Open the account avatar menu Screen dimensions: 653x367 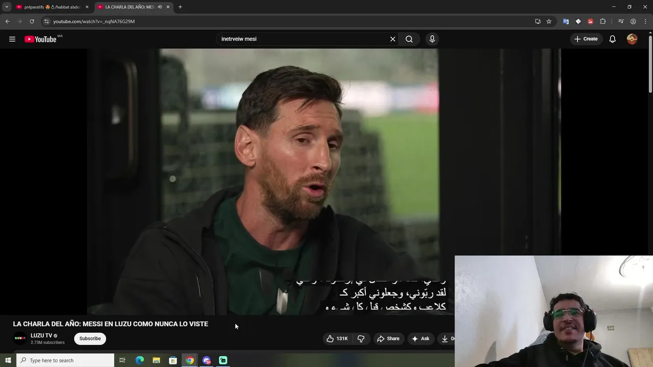[632, 39]
